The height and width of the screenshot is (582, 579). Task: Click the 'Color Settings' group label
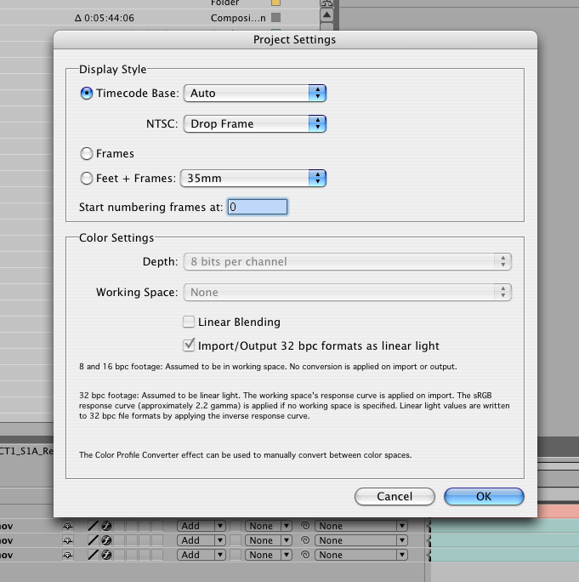[x=116, y=237]
